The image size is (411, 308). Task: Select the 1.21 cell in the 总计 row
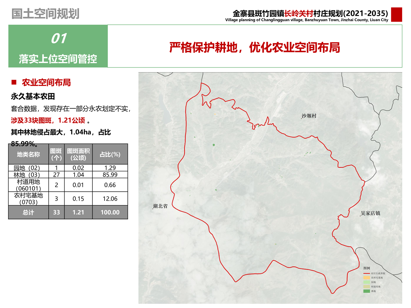pyautogui.click(x=78, y=212)
